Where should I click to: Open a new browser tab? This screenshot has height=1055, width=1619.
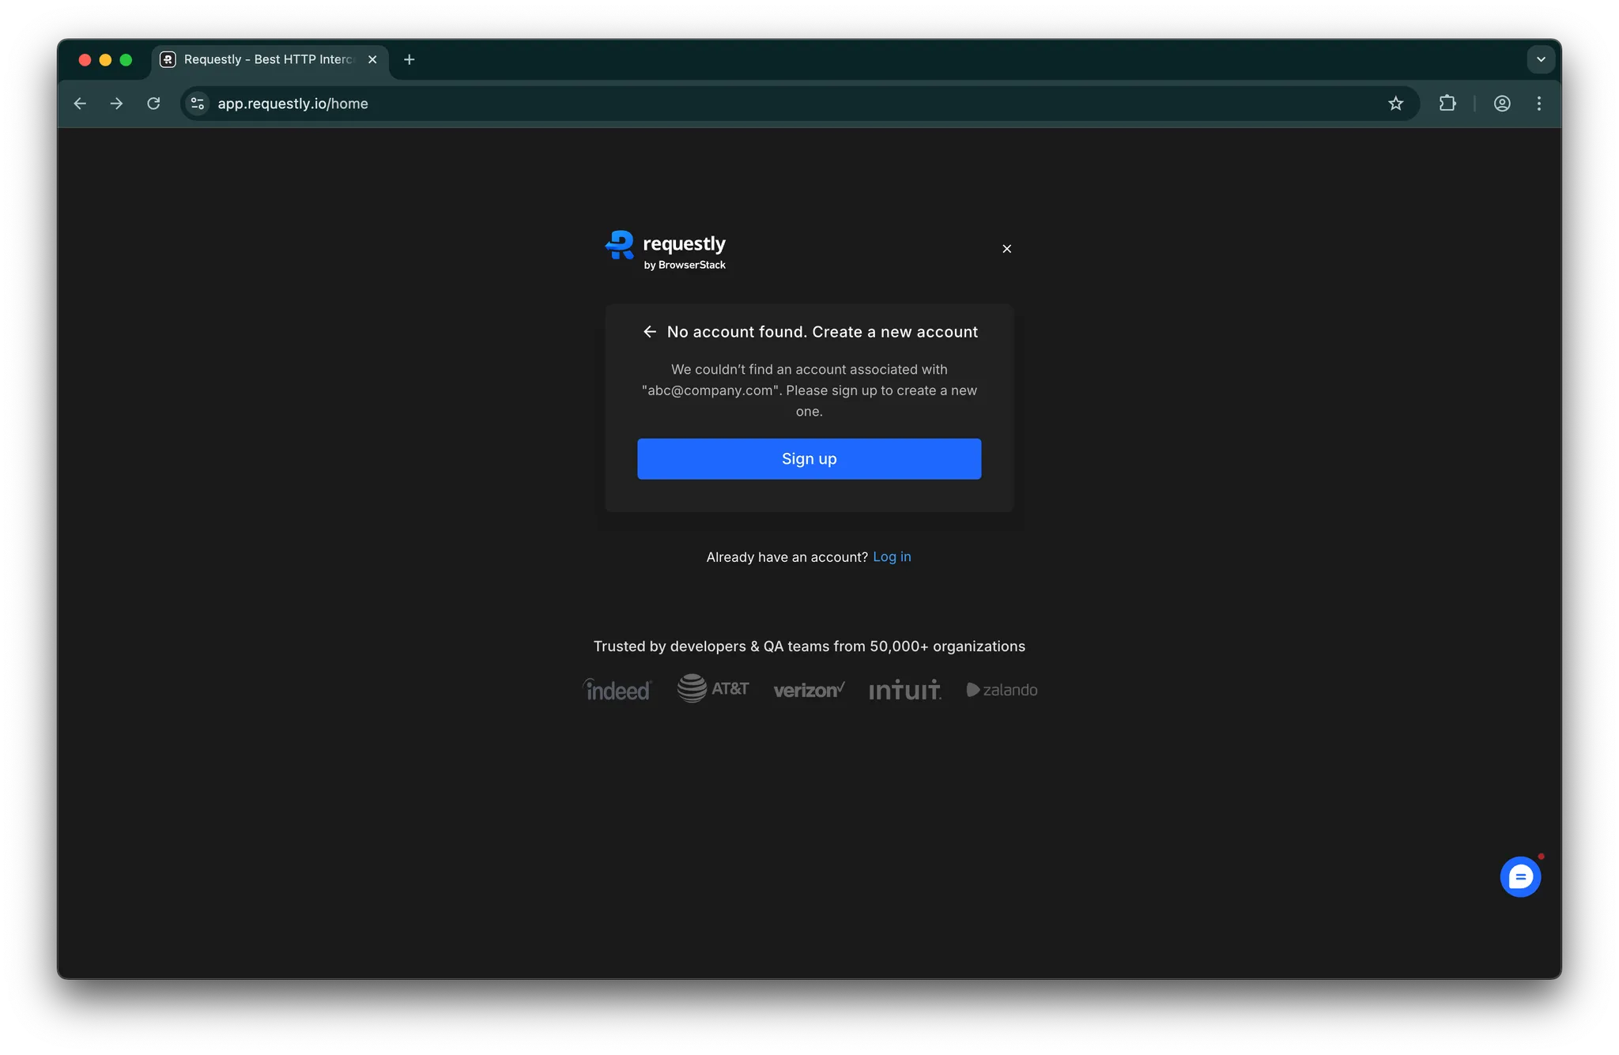409,59
